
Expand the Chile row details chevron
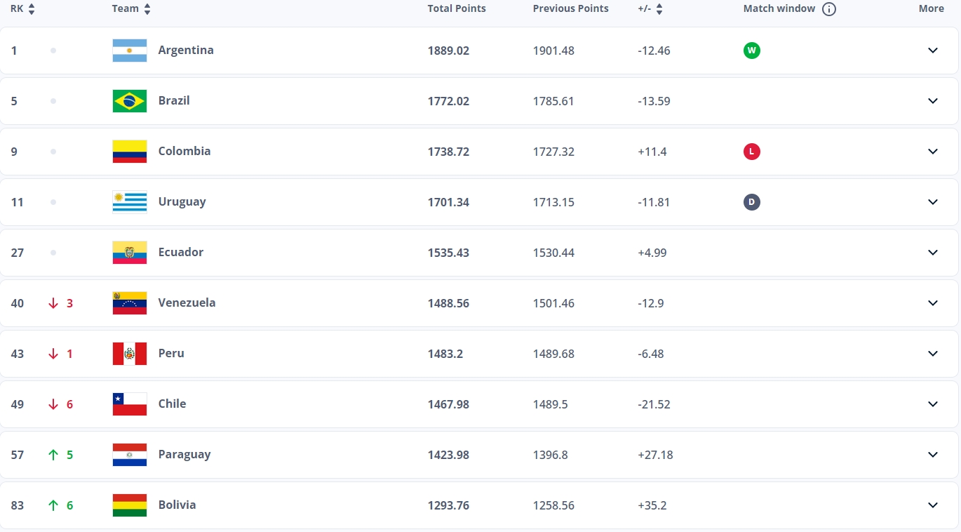(933, 404)
